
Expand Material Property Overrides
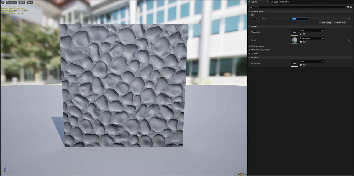point(250,50)
